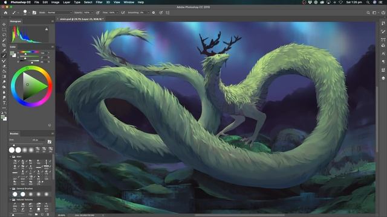Open the Paragraph panel icon in right dock
Viewport: 387px width, 217px height.
[383, 61]
